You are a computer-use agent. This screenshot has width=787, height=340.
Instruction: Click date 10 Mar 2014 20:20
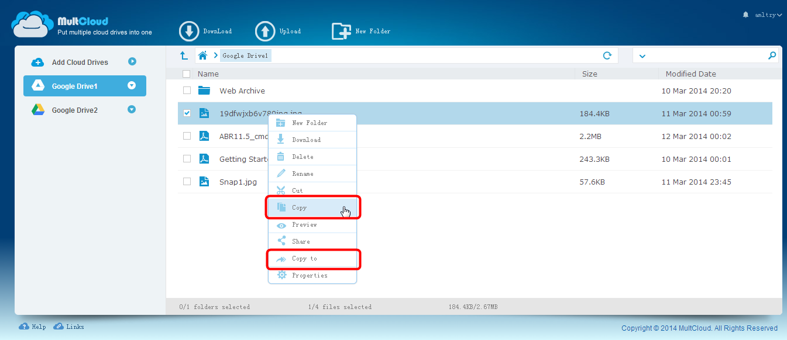click(696, 91)
